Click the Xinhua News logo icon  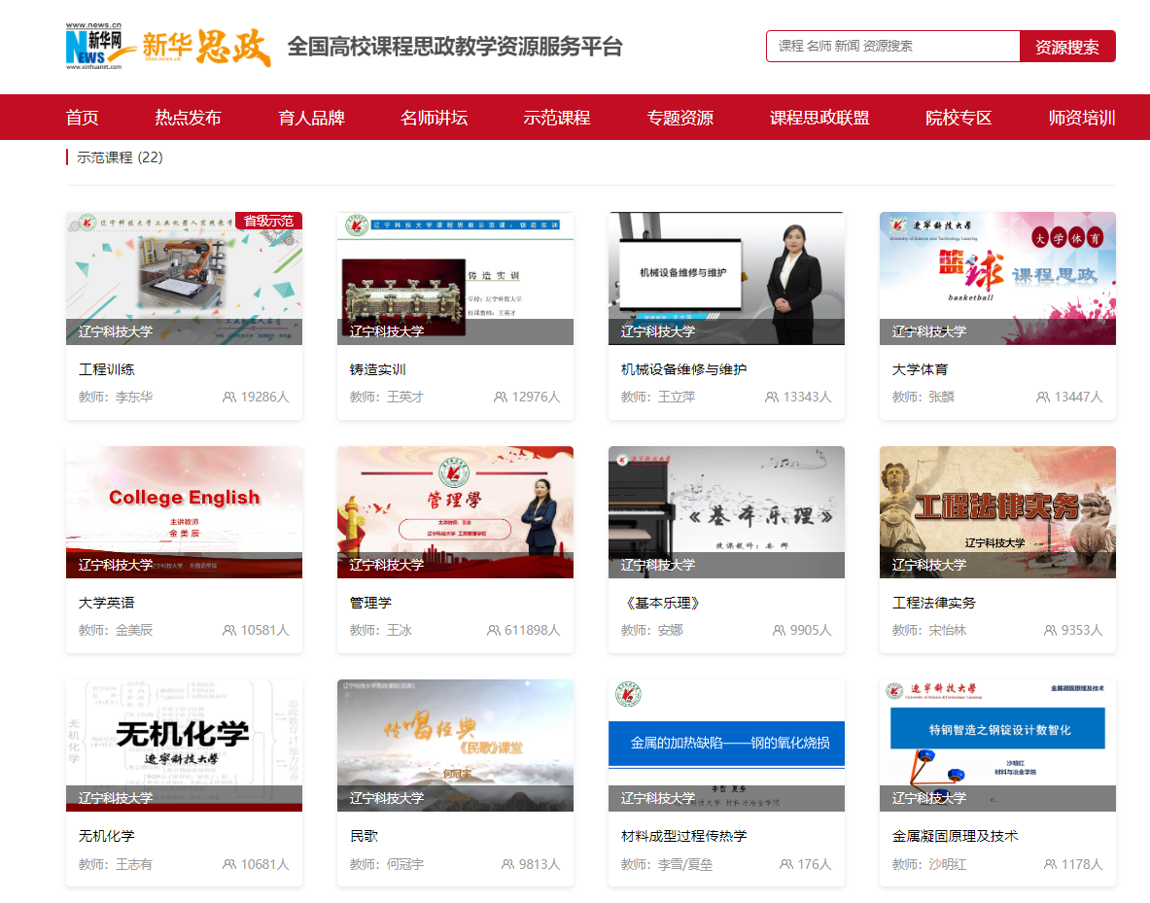coord(94,46)
